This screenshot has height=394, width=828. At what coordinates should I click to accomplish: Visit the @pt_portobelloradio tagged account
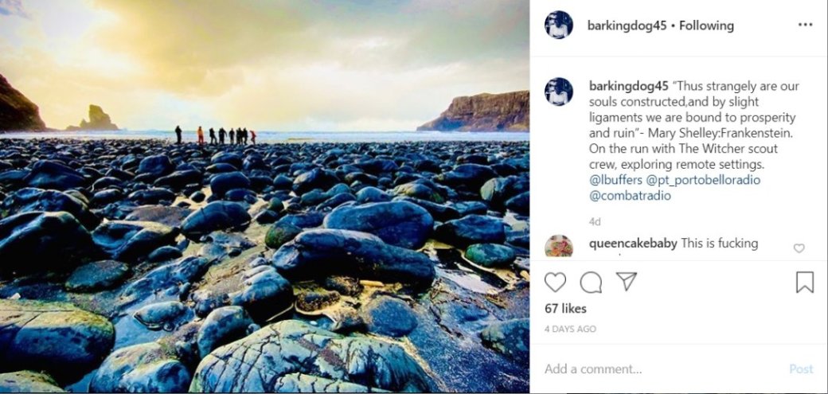coord(703,180)
